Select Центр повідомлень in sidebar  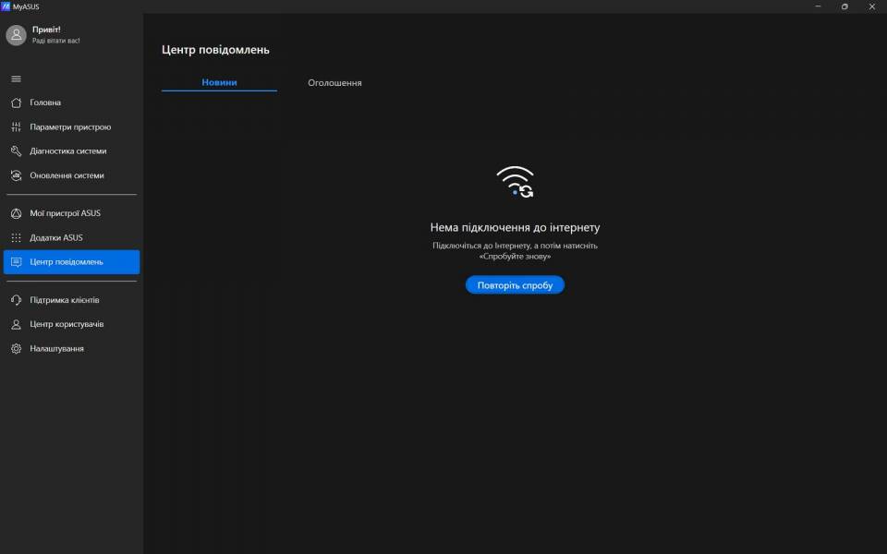[x=71, y=261]
